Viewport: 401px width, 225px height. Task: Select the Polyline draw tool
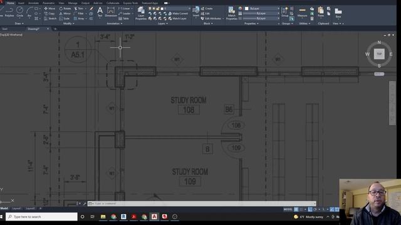[x=9, y=12]
